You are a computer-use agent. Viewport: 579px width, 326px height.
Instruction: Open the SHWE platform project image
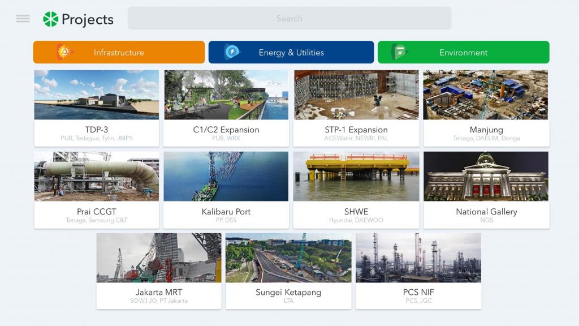tap(356, 177)
